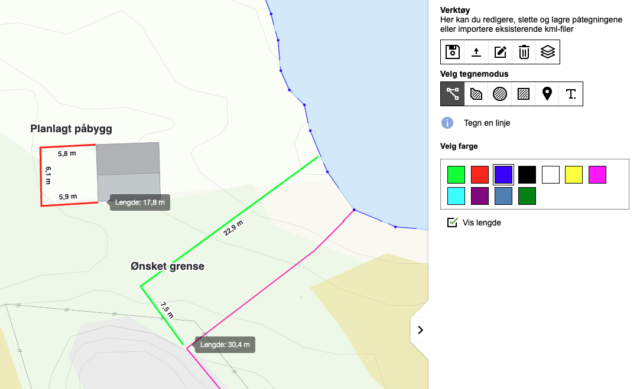The width and height of the screenshot is (640, 389).
Task: Click the Ønsket grense map label
Action: point(167,266)
